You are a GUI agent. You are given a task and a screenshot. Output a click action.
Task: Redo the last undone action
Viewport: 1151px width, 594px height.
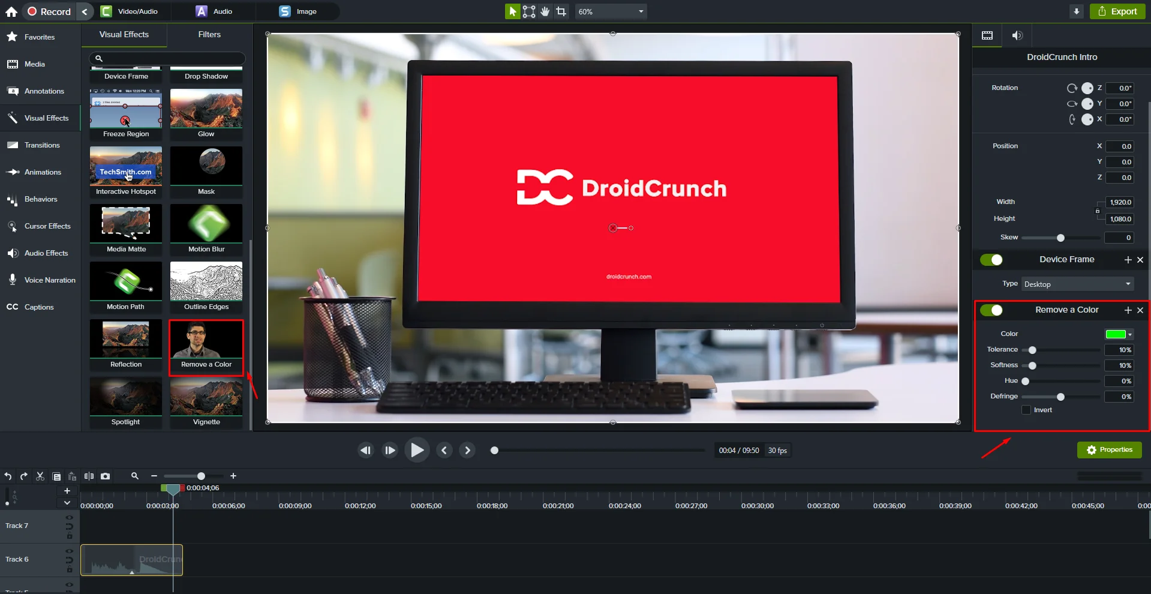pyautogui.click(x=24, y=476)
